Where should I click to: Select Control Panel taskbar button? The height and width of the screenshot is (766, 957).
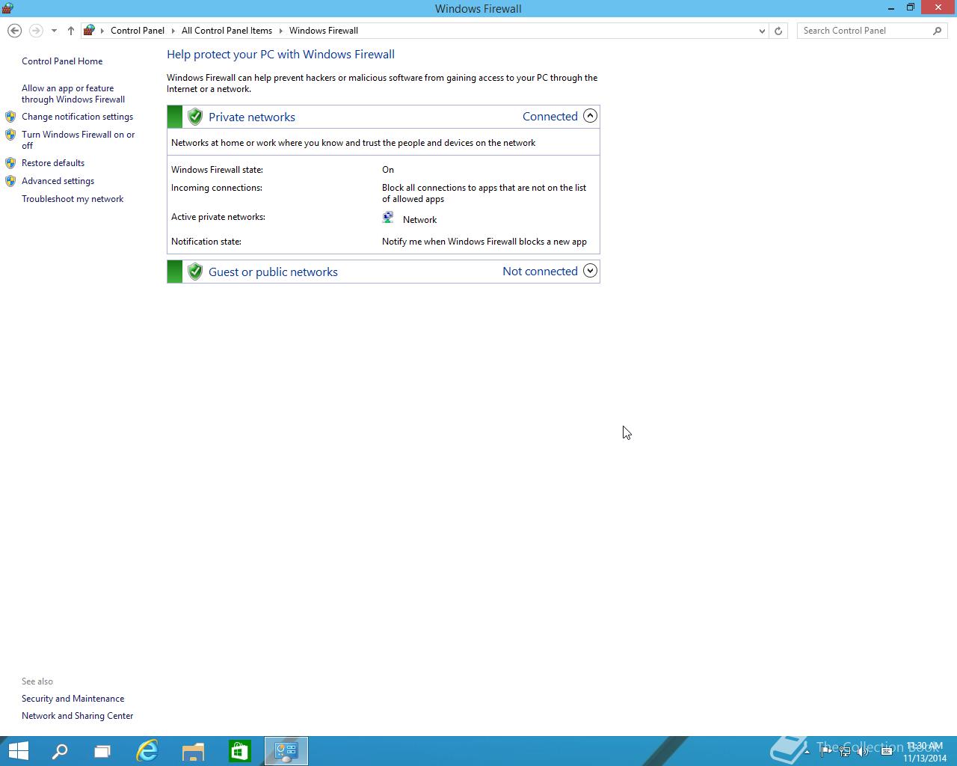(x=286, y=751)
